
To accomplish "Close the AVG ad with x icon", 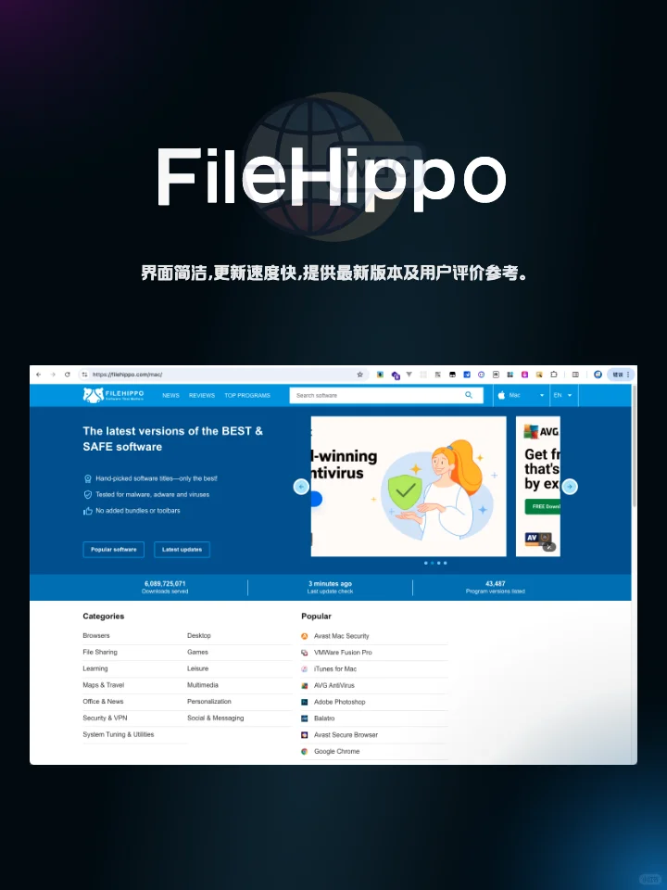I will tap(549, 547).
